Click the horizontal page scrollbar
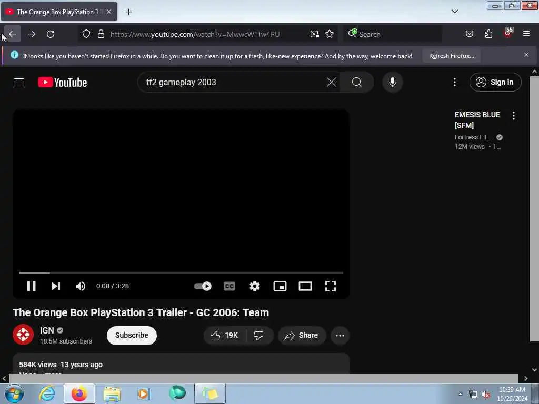 click(x=263, y=378)
